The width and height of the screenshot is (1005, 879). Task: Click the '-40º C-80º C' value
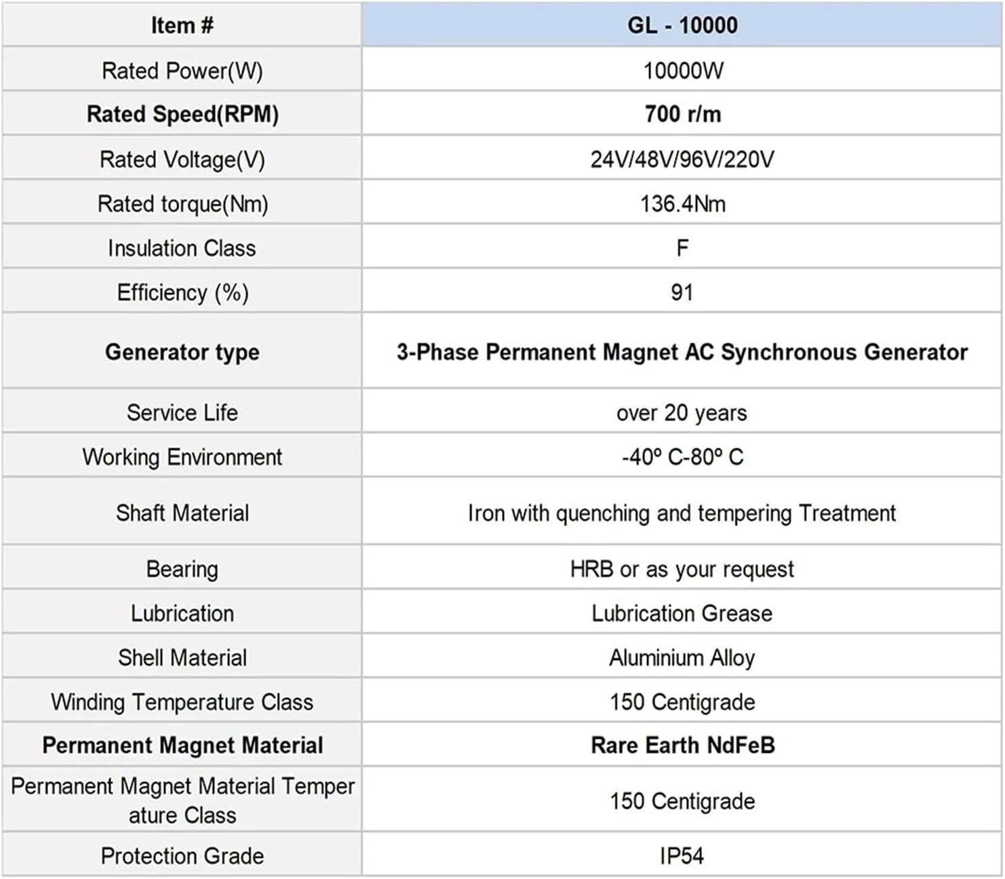click(x=682, y=456)
